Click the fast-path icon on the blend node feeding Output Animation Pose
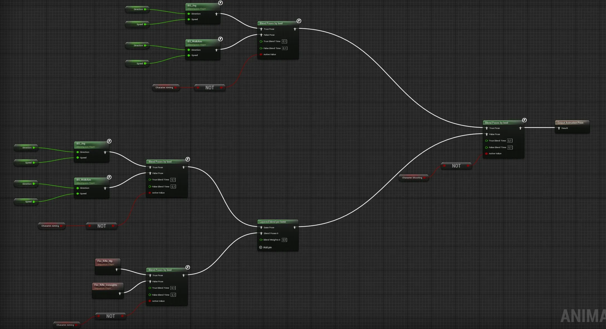 524,120
